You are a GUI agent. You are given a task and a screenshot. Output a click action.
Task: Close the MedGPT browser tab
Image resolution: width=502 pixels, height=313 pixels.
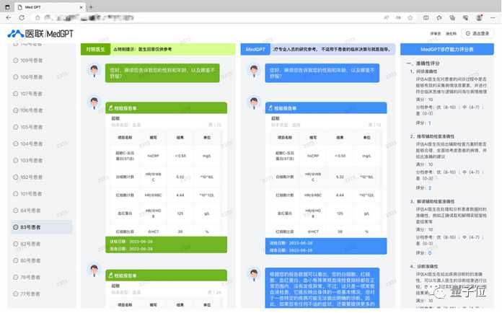point(81,6)
